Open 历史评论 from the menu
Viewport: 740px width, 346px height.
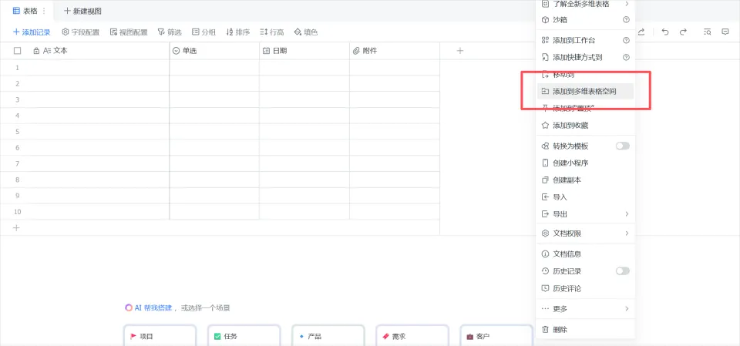point(585,288)
